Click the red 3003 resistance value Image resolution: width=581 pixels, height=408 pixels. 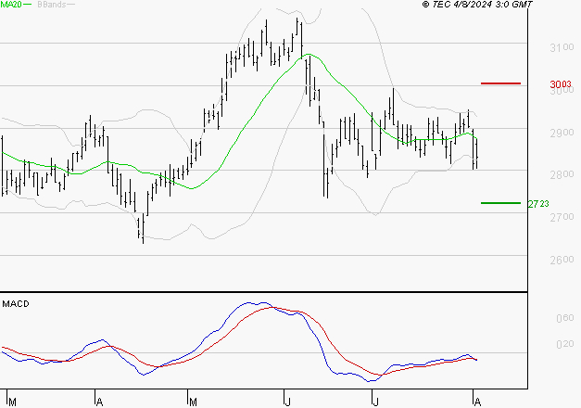[561, 84]
